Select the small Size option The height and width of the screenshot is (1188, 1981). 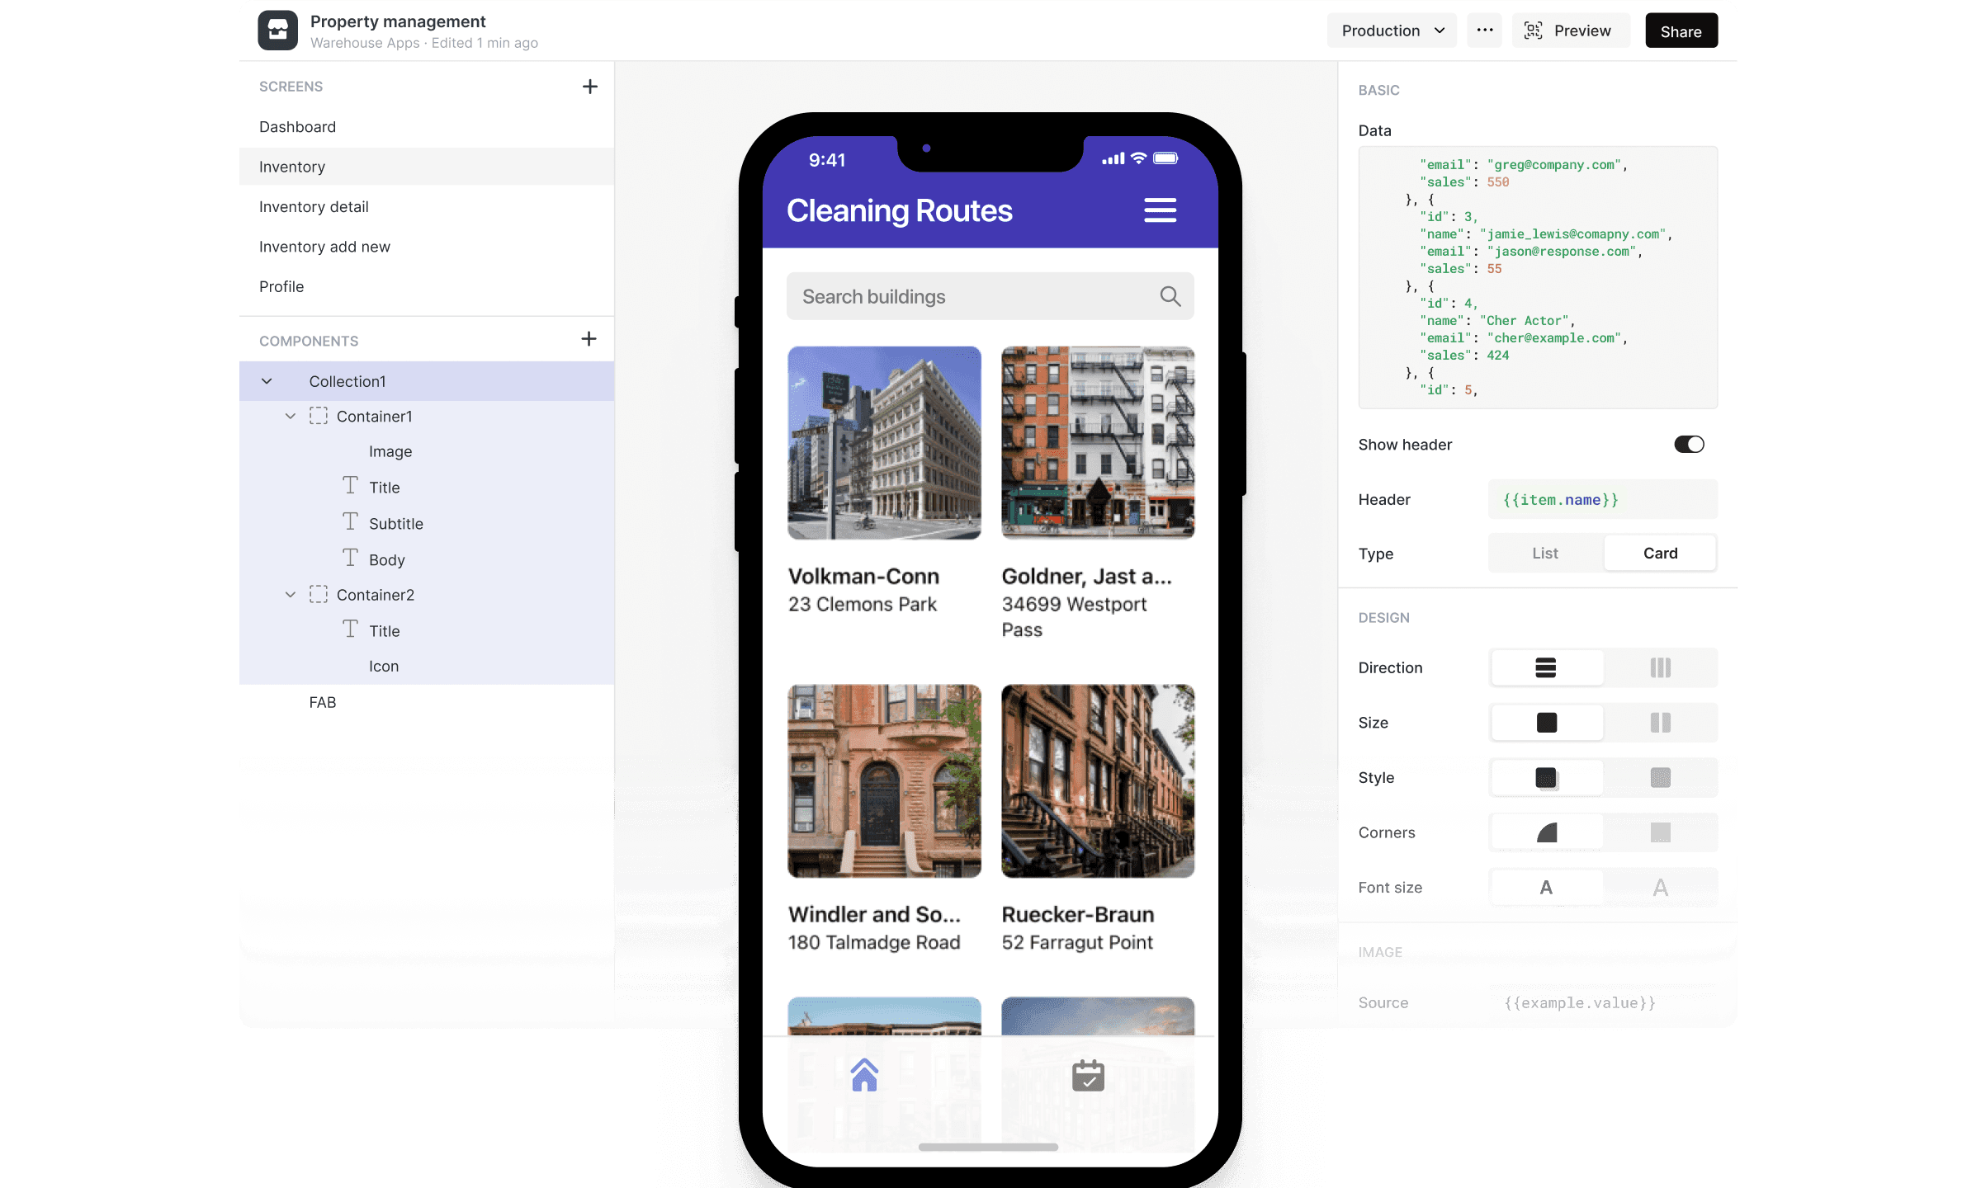pos(1660,722)
